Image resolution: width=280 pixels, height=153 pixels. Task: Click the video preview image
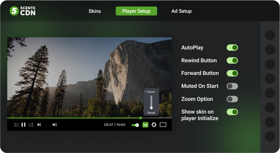coord(90,77)
